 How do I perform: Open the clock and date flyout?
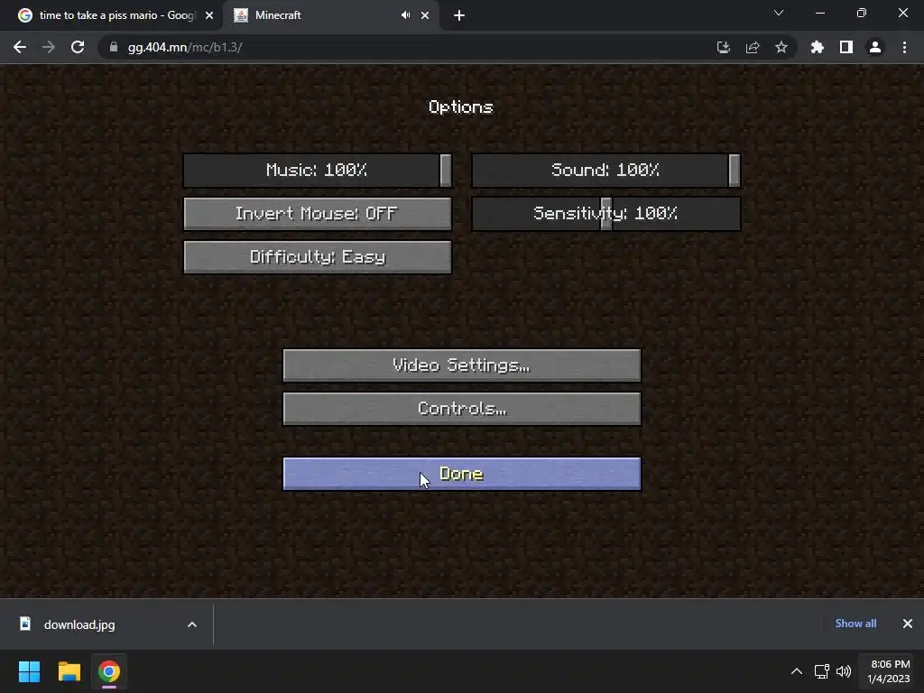tap(889, 671)
